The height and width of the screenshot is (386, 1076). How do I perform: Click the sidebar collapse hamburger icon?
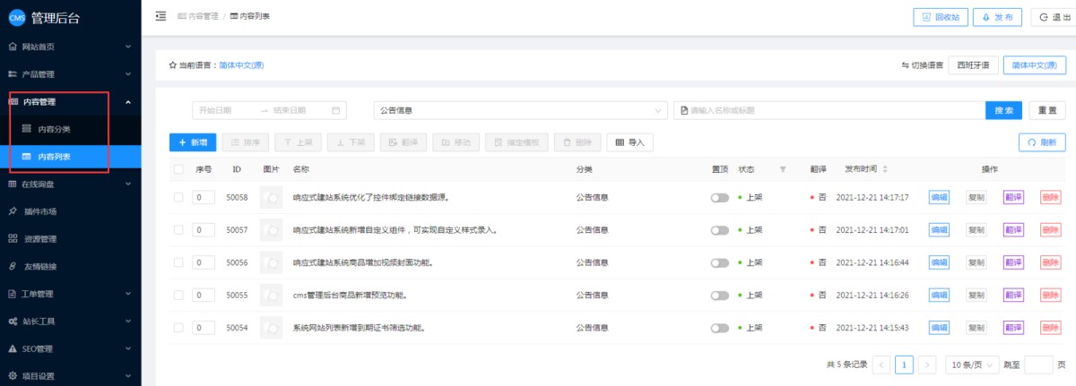point(161,16)
